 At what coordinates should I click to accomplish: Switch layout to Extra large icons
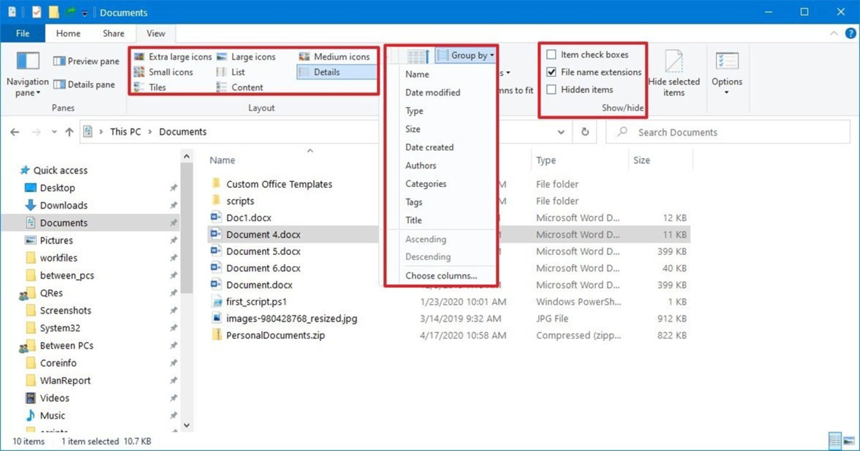(173, 57)
